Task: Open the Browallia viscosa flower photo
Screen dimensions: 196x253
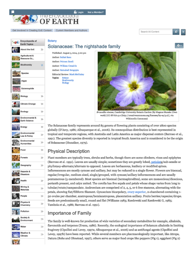Action: 137,81
